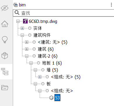114x106 pixels.
Task: Click the bim panel gear icon
Action: [x=15, y=5]
